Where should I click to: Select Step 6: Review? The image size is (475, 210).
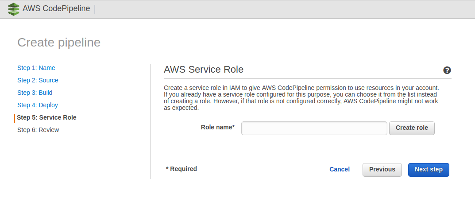38,130
